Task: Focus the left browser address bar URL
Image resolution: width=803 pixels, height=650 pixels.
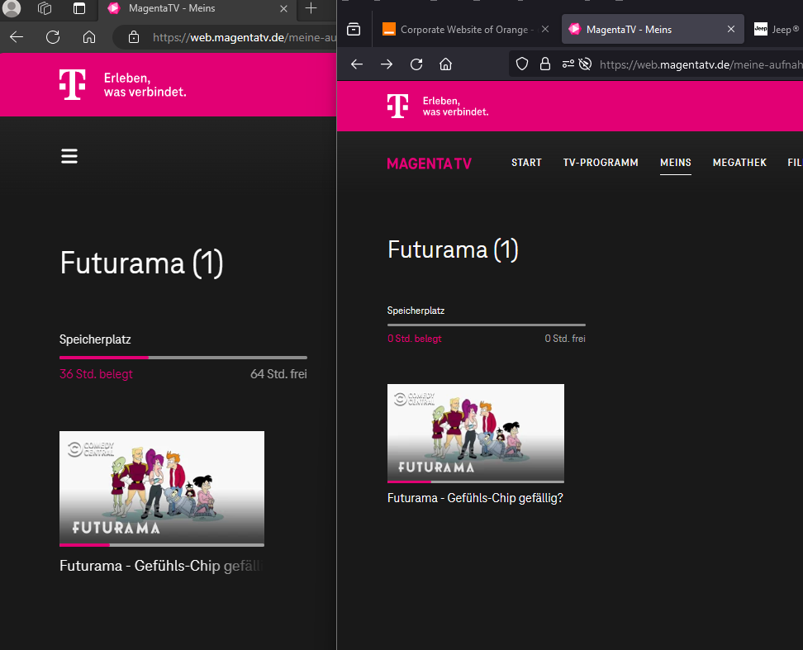Action: [x=245, y=37]
